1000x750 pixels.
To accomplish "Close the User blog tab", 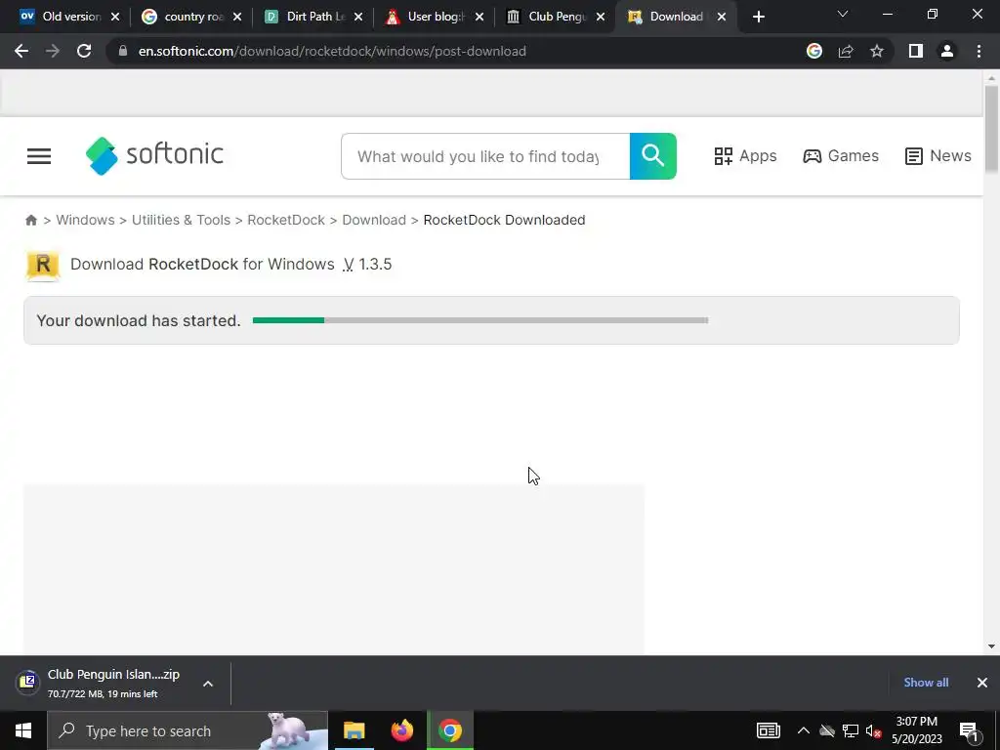I will [479, 17].
